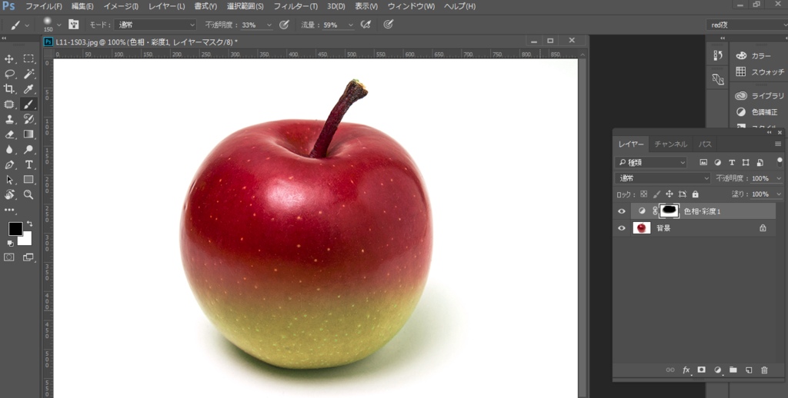The height and width of the screenshot is (398, 788).
Task: Select the Path Selection tool
Action: click(x=9, y=180)
